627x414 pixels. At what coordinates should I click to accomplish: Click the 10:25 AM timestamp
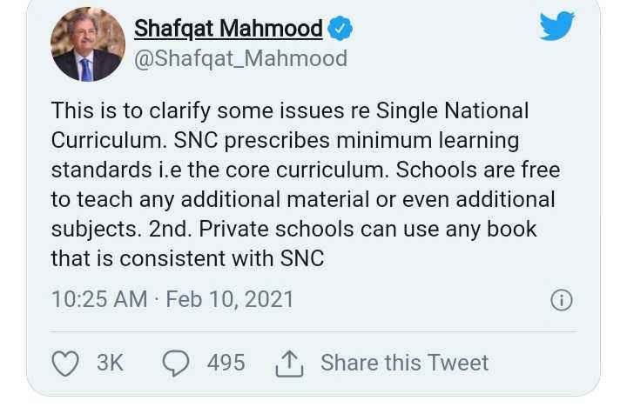tap(99, 300)
